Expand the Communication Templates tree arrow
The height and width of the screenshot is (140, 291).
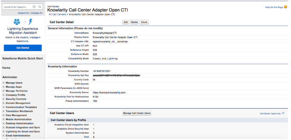pyautogui.click(x=3, y=107)
